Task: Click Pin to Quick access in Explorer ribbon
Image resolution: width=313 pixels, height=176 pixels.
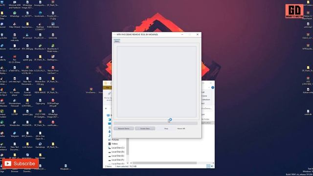Action: [109, 96]
